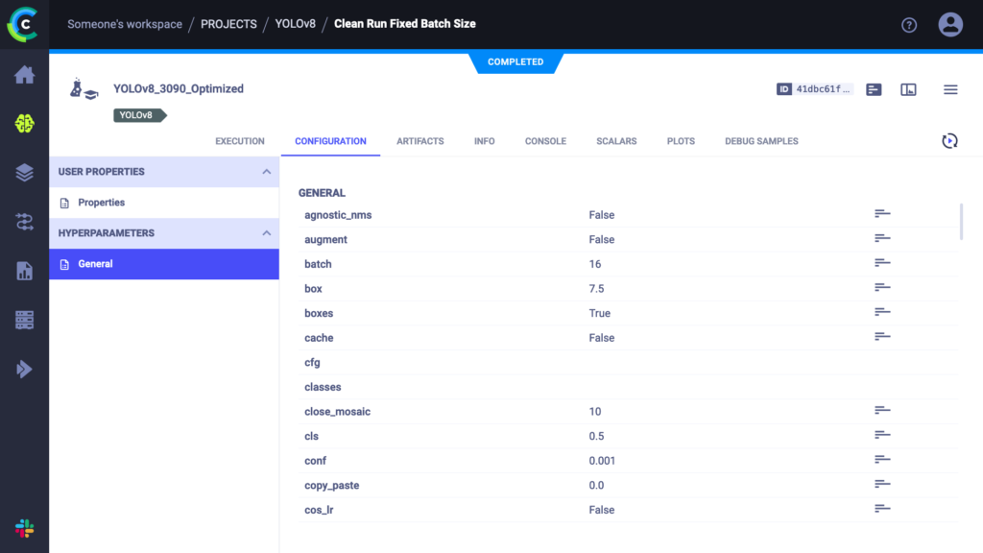
Task: Click description icon for cache row
Action: pyautogui.click(x=882, y=337)
